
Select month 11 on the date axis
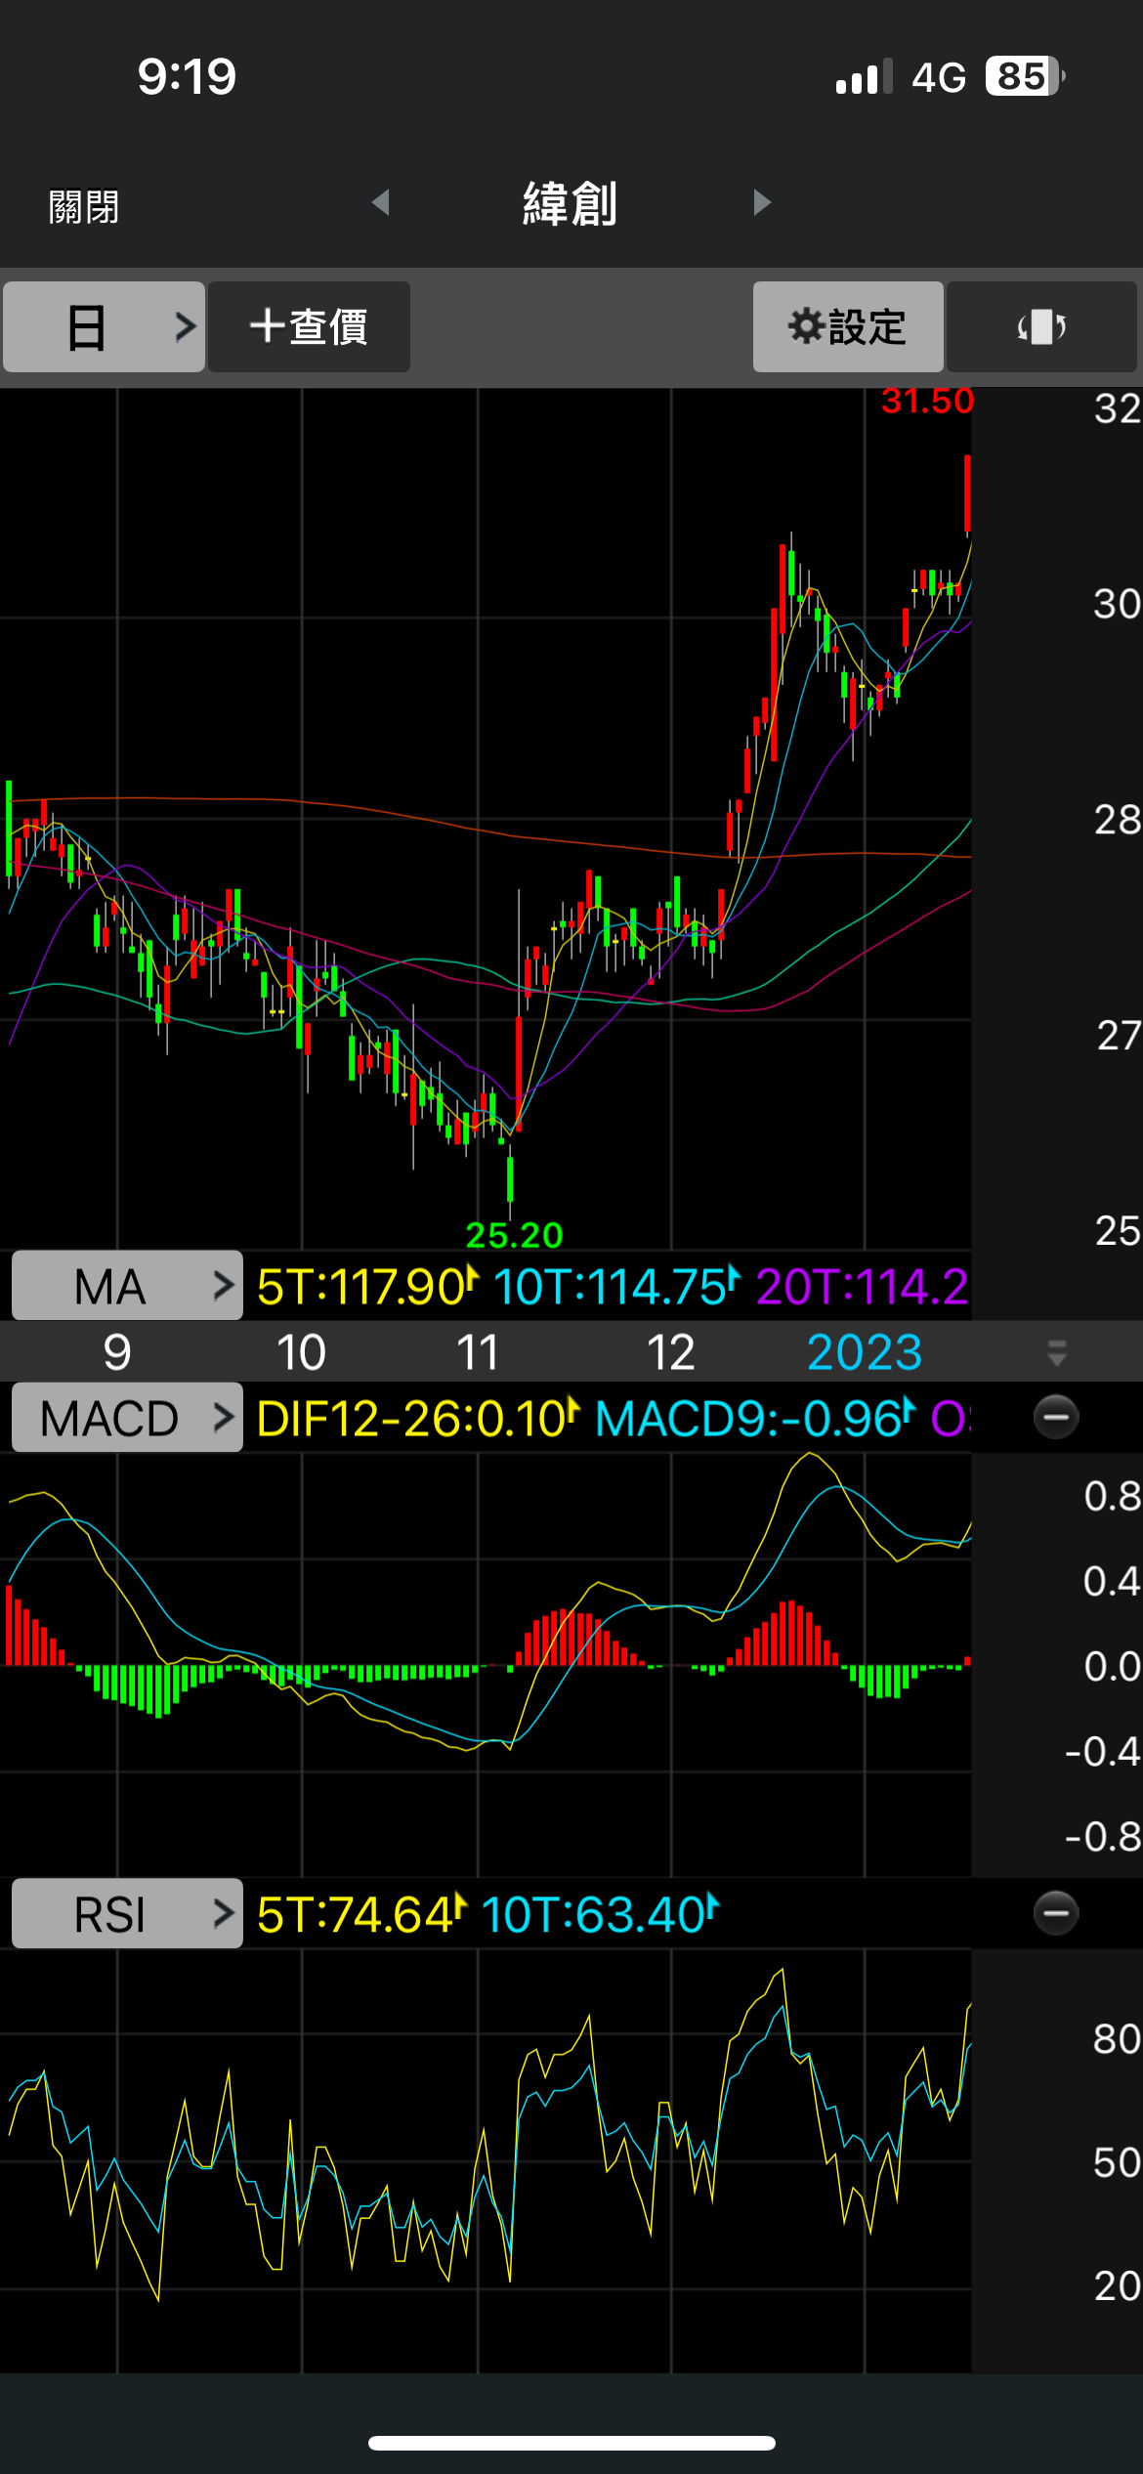point(478,1352)
